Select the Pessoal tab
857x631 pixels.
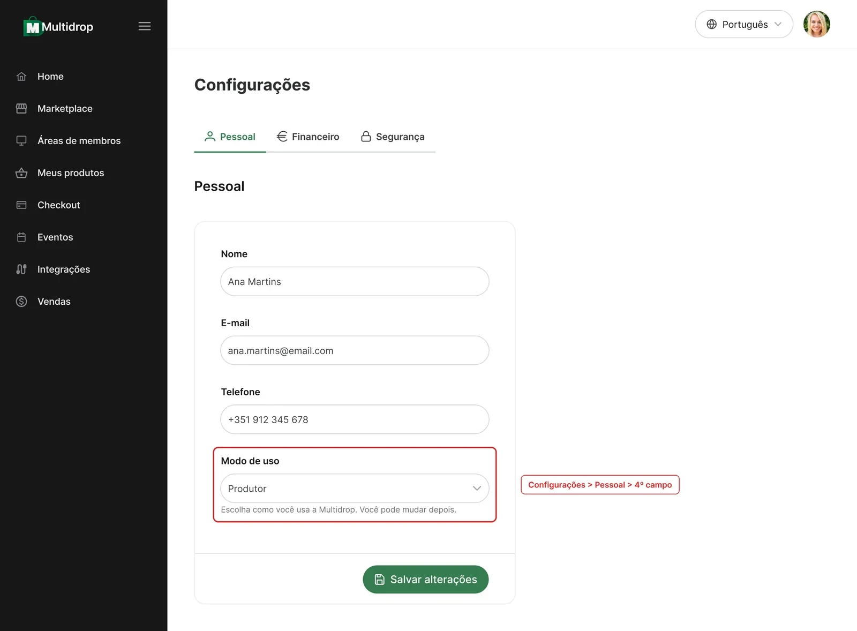tap(230, 137)
